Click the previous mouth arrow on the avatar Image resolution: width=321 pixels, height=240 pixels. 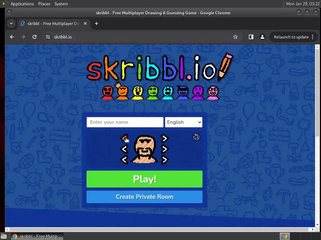click(124, 149)
